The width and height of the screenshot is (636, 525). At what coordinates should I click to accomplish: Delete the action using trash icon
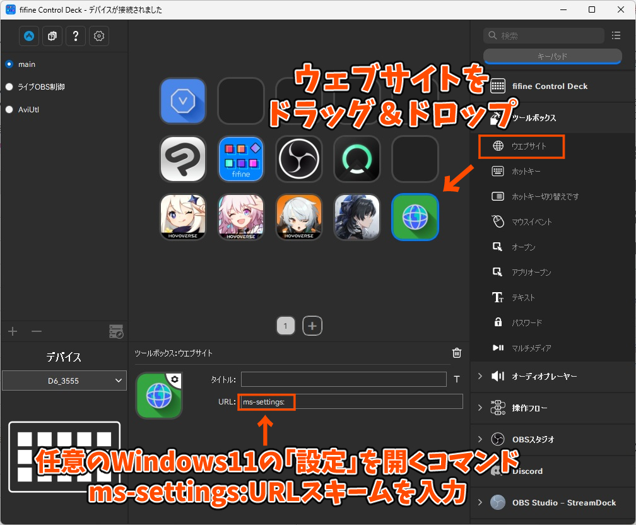(457, 353)
